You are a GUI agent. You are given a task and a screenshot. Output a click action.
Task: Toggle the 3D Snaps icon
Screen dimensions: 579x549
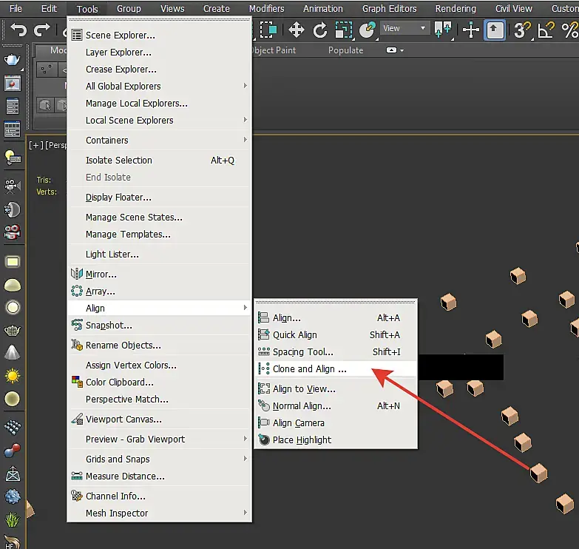point(522,30)
